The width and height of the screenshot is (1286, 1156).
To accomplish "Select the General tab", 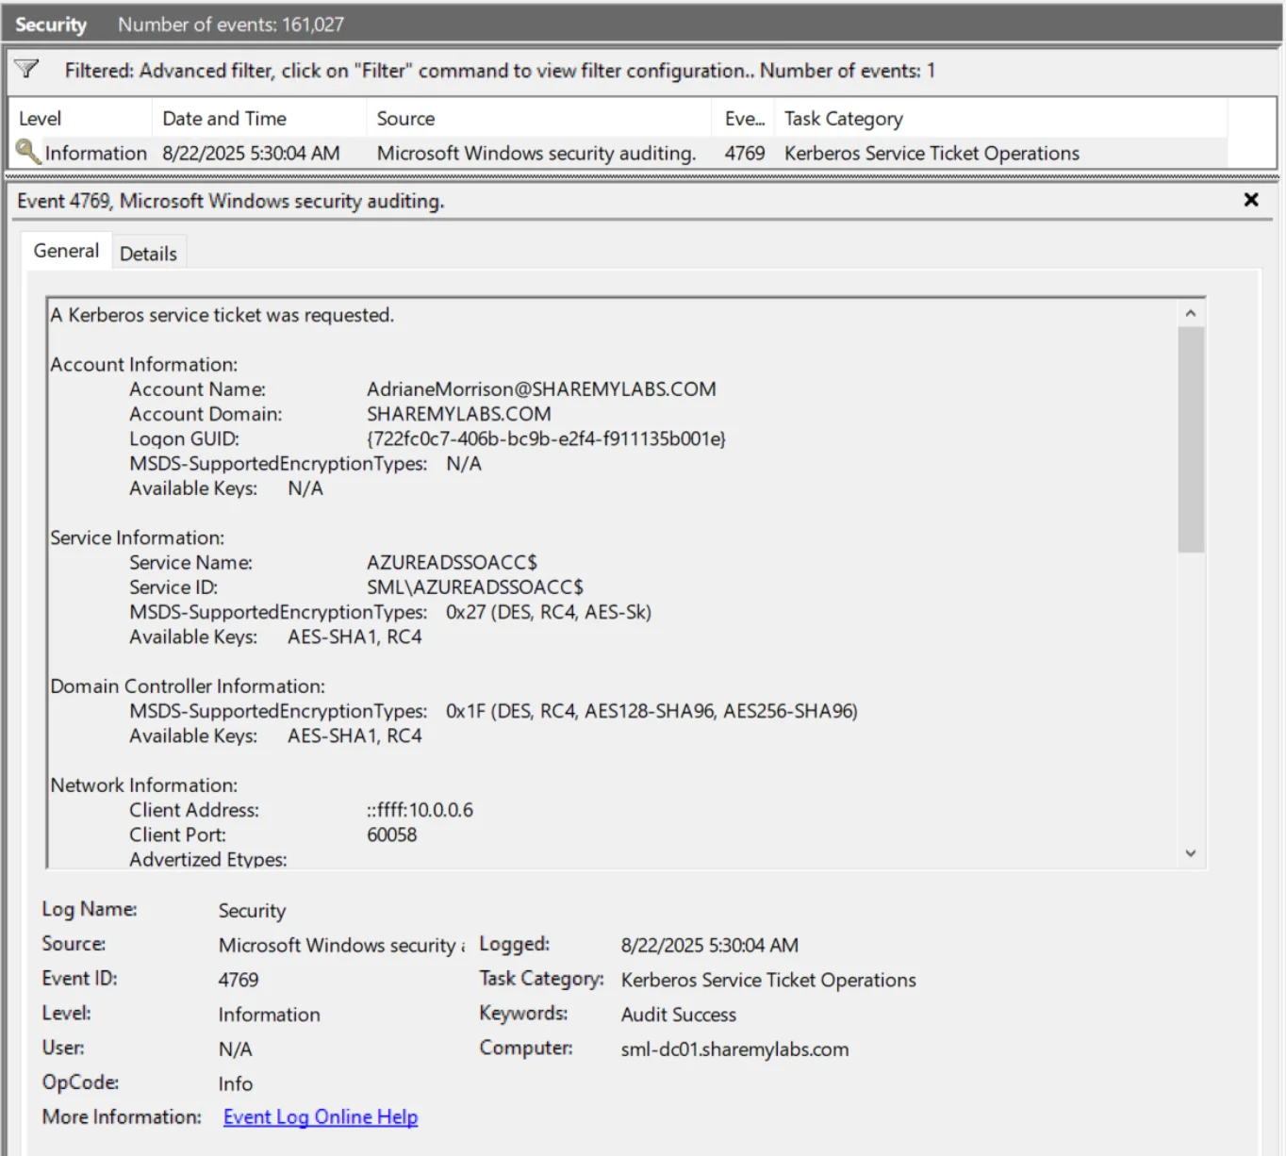I will 66,251.
